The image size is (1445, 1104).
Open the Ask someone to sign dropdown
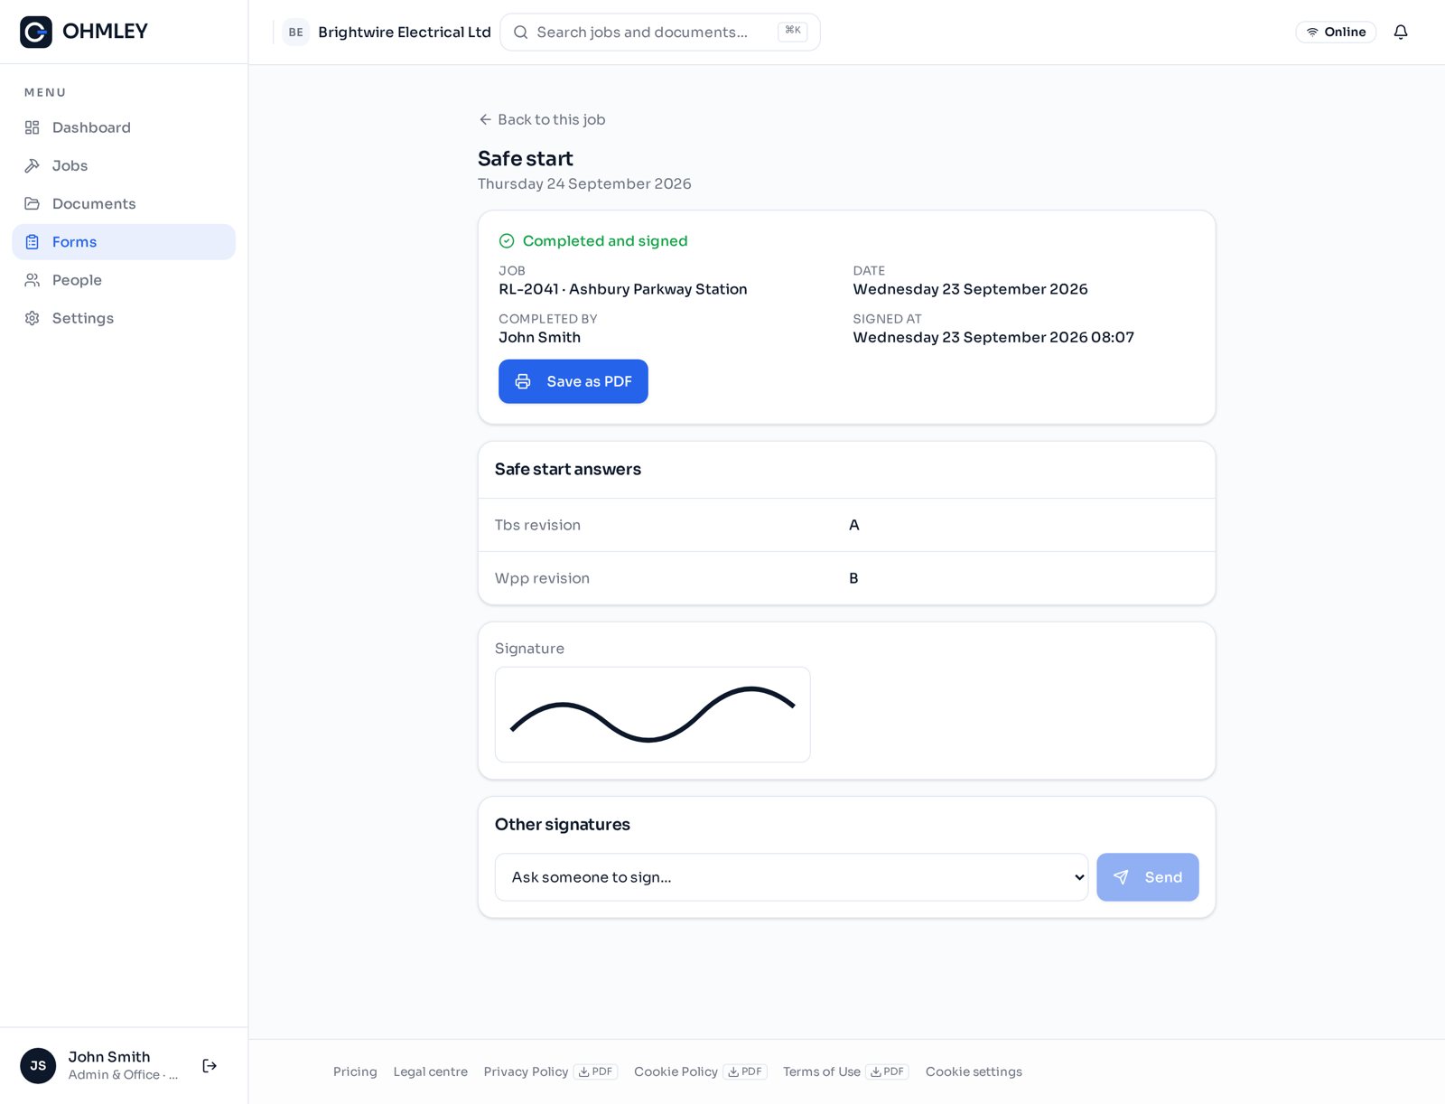click(791, 877)
